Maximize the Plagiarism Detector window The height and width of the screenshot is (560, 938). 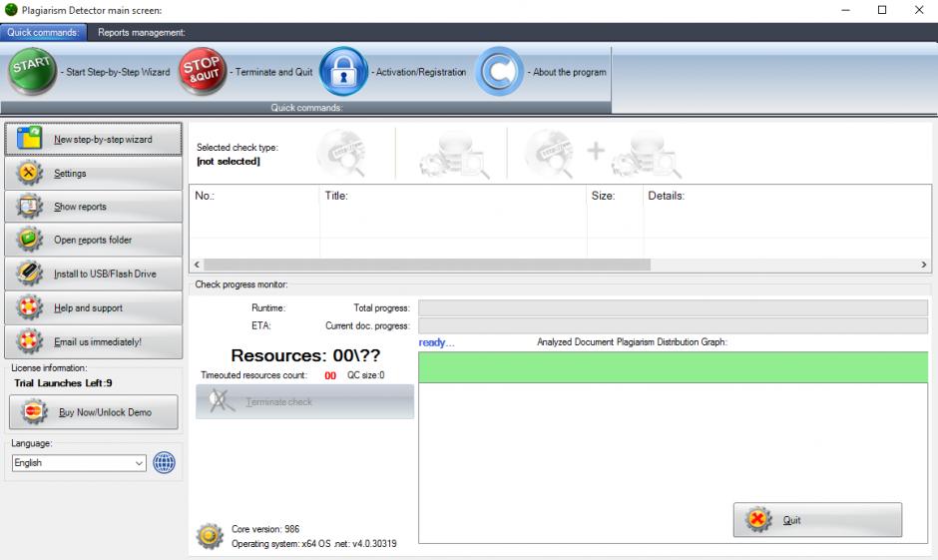[882, 10]
